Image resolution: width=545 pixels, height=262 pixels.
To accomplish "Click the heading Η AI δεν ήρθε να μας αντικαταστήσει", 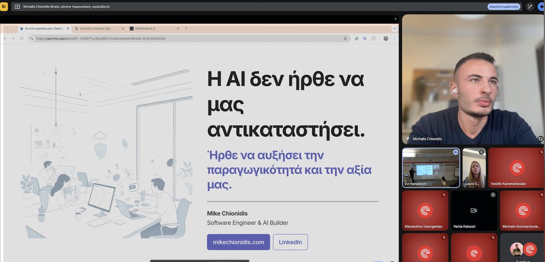I will pos(286,105).
